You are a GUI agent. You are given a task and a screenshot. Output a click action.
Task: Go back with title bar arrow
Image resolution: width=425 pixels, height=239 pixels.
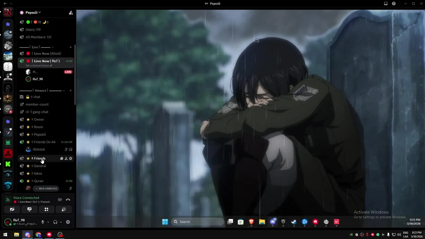(5, 4)
